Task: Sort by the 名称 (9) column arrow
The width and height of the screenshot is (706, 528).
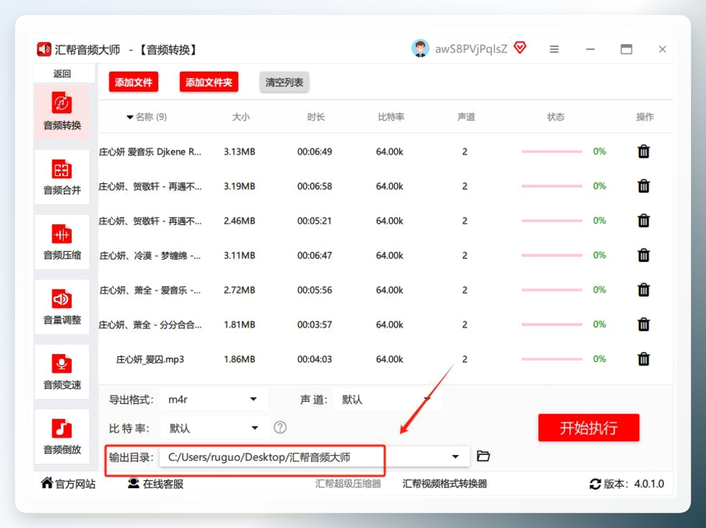Action: (130, 117)
